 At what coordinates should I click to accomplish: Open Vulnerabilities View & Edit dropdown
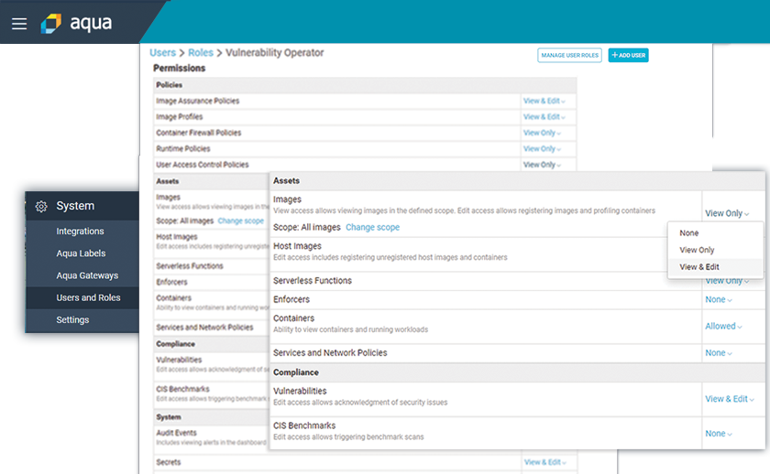730,399
